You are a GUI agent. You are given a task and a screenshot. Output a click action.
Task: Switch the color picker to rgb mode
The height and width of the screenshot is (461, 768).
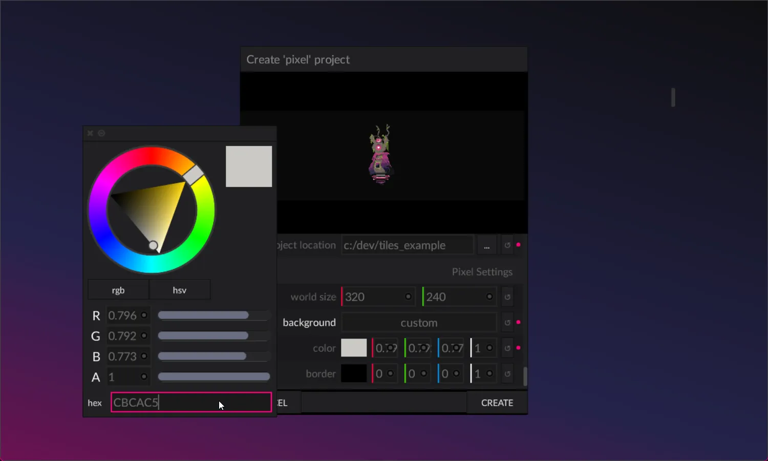tap(118, 290)
